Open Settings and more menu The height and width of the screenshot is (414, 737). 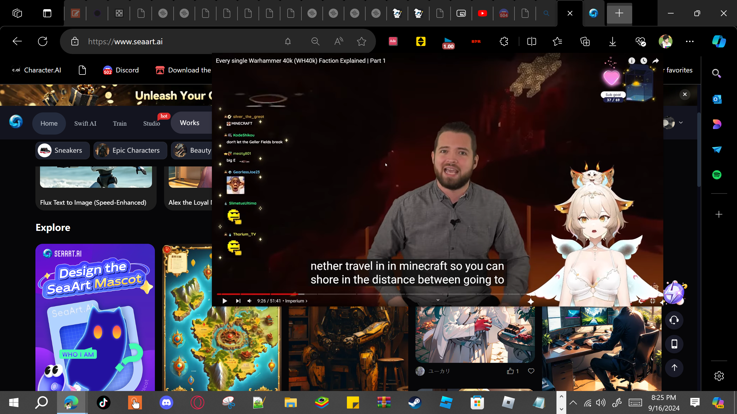click(x=690, y=41)
